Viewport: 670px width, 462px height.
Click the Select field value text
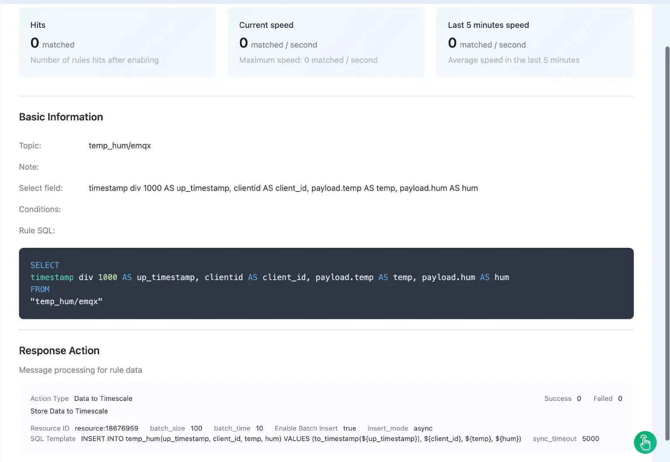[x=283, y=188]
